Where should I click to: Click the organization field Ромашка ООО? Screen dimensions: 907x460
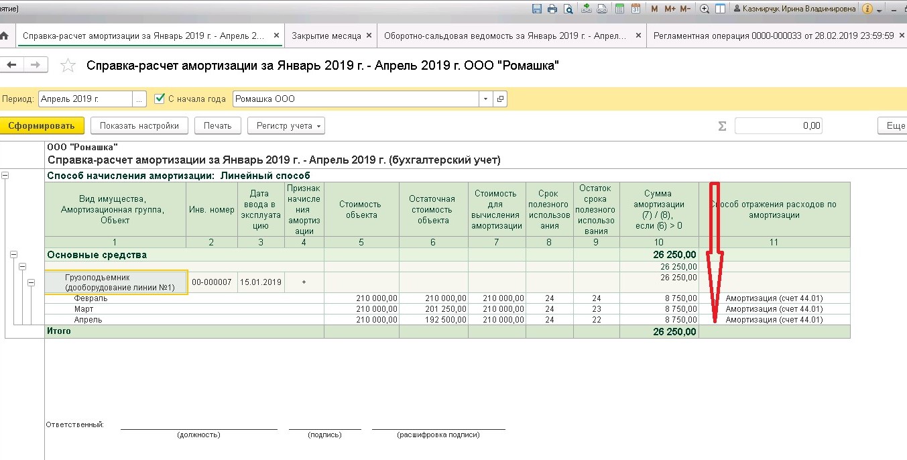click(x=356, y=99)
